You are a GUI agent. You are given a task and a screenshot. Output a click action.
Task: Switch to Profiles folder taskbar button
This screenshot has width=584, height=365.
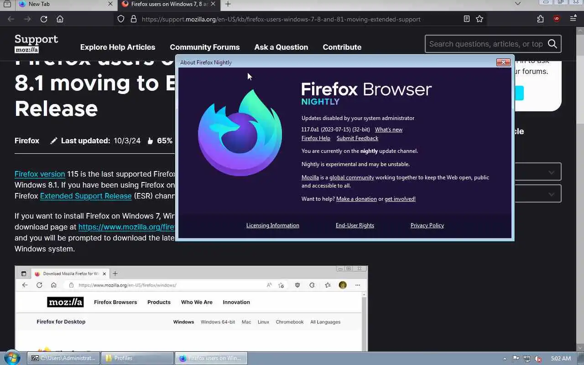[137, 358]
